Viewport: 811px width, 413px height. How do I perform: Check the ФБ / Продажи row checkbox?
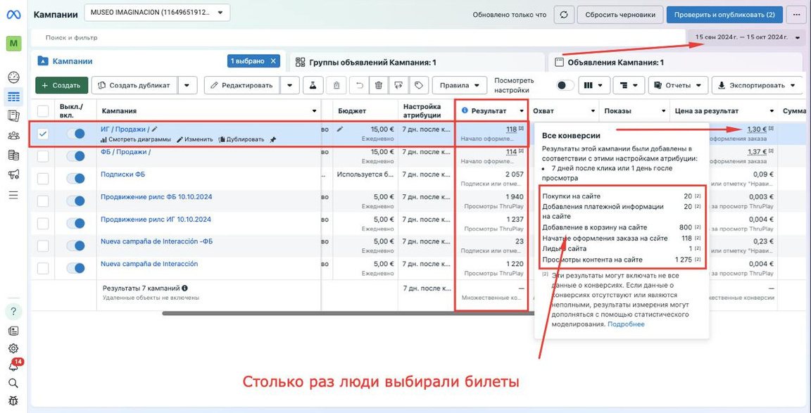pyautogui.click(x=43, y=156)
